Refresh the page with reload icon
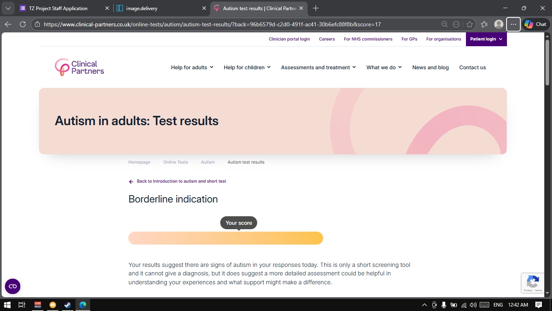 (x=23, y=24)
